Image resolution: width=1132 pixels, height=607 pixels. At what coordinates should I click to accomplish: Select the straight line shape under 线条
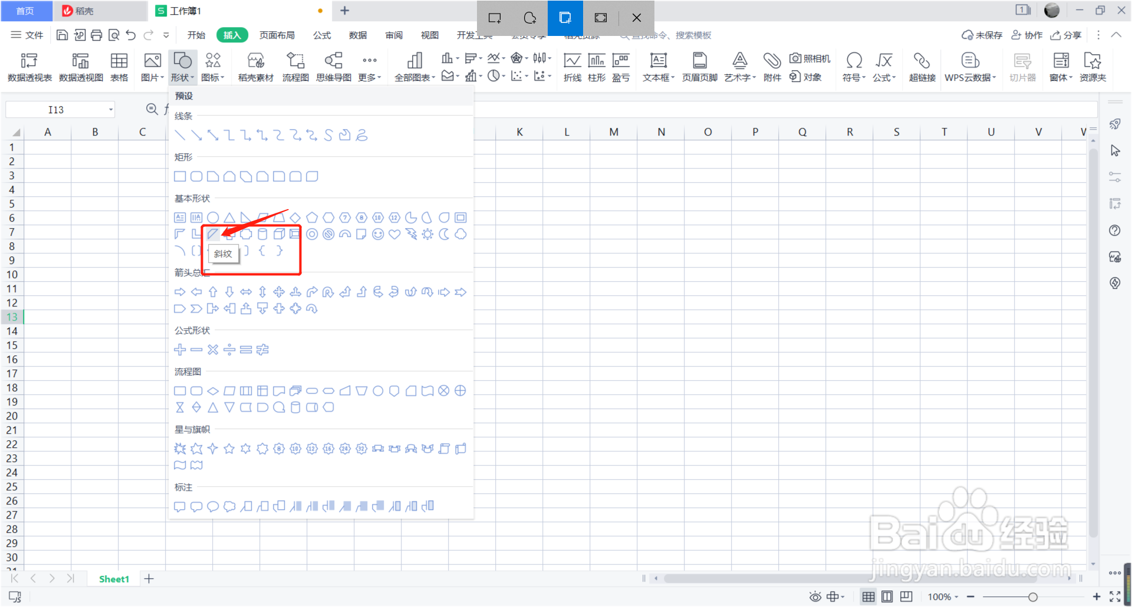(180, 135)
